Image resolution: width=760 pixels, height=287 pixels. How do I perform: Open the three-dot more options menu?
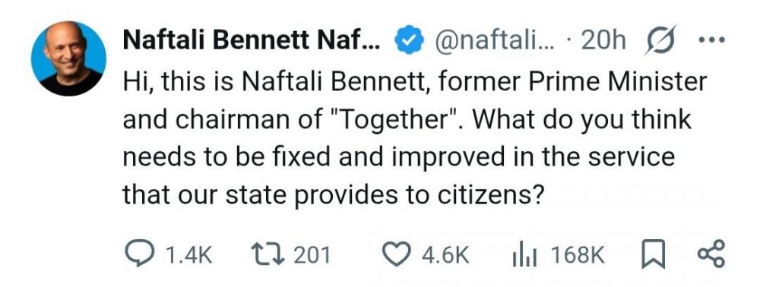click(711, 41)
